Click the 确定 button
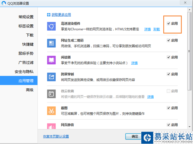193x144 pixels. 133,136
